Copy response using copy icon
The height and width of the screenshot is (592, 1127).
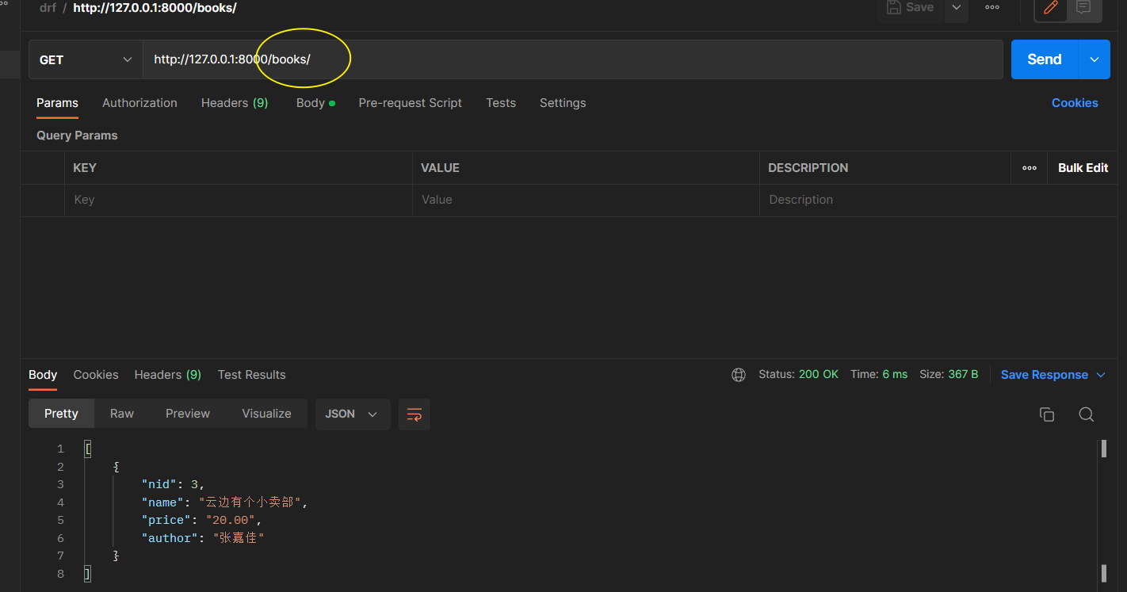click(1047, 414)
